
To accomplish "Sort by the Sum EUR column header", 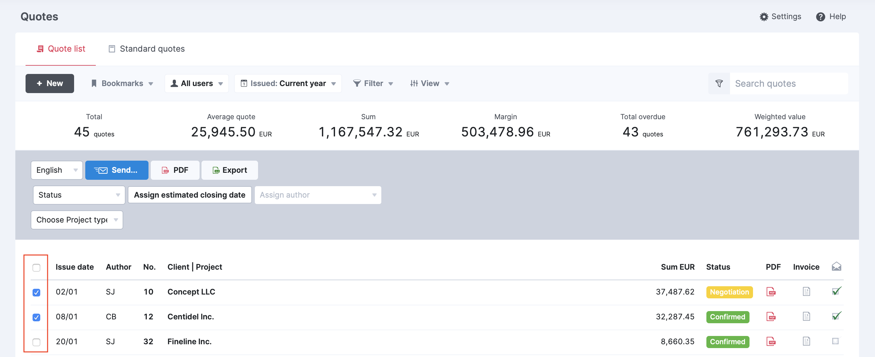I will tap(678, 267).
